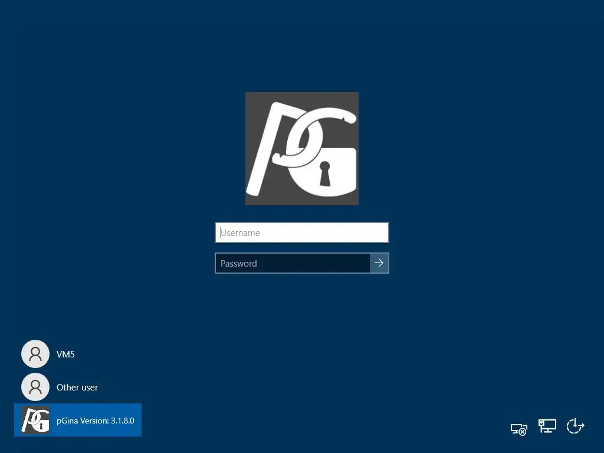Open the disconnected network status icon
The width and height of the screenshot is (604, 453).
pos(518,429)
